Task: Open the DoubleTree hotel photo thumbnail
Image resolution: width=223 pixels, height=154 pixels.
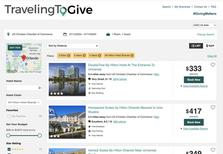Action: point(67,79)
